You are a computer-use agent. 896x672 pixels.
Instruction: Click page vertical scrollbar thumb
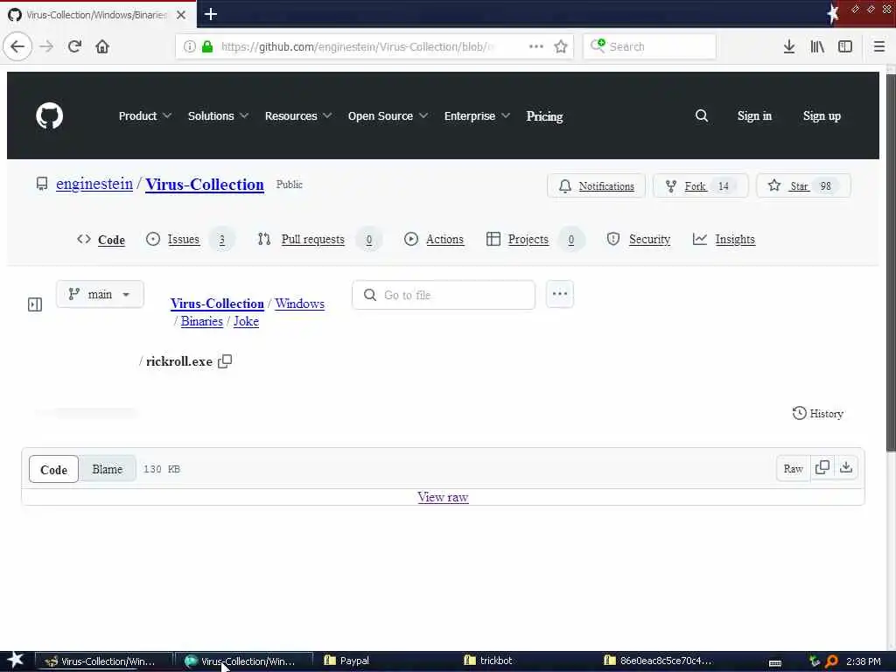coord(891,262)
